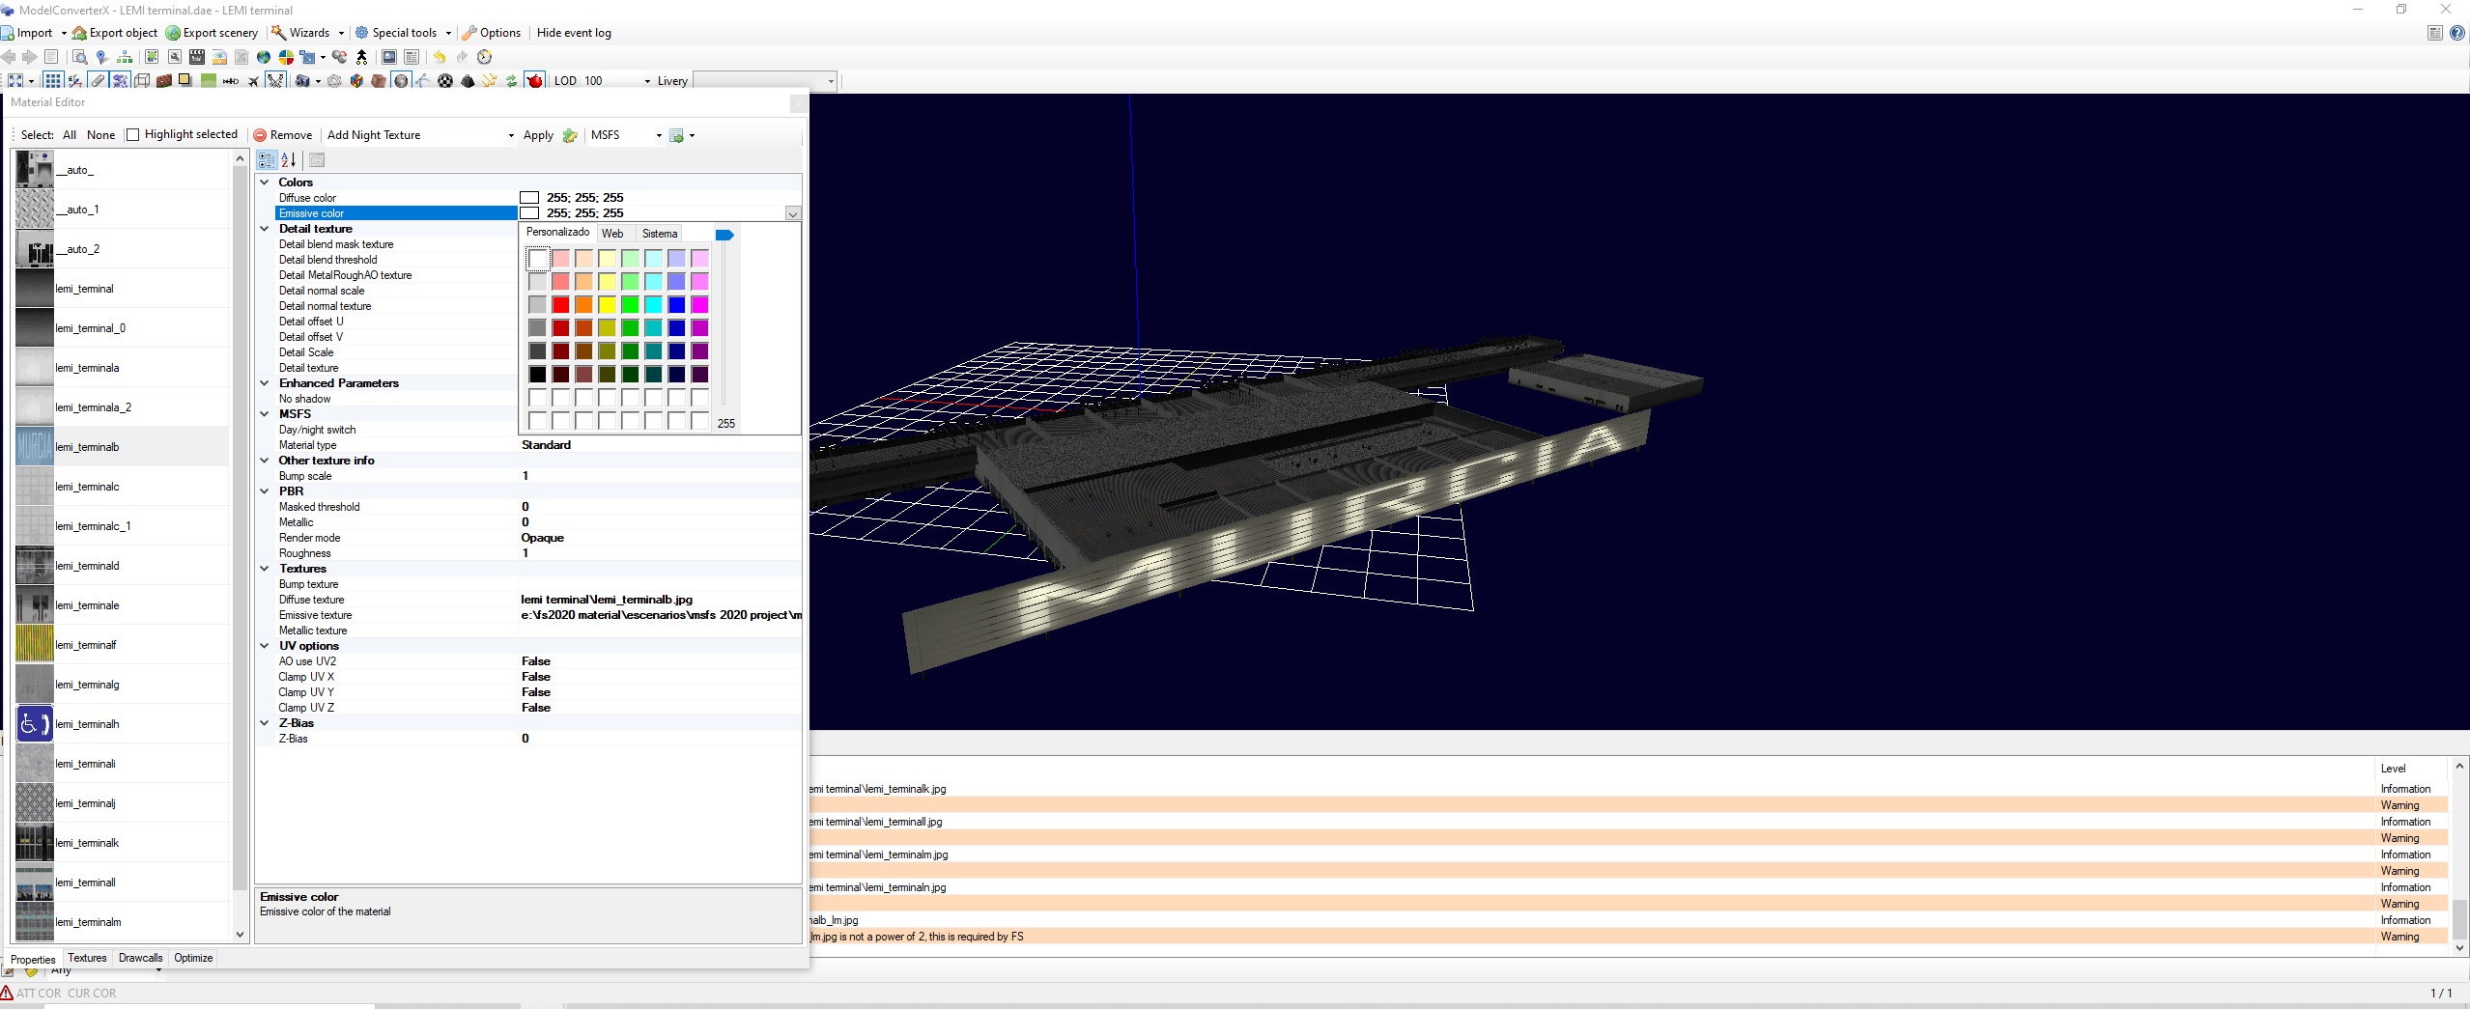The height and width of the screenshot is (1009, 2470).
Task: Switch to the Optimize tab
Action: tap(193, 958)
